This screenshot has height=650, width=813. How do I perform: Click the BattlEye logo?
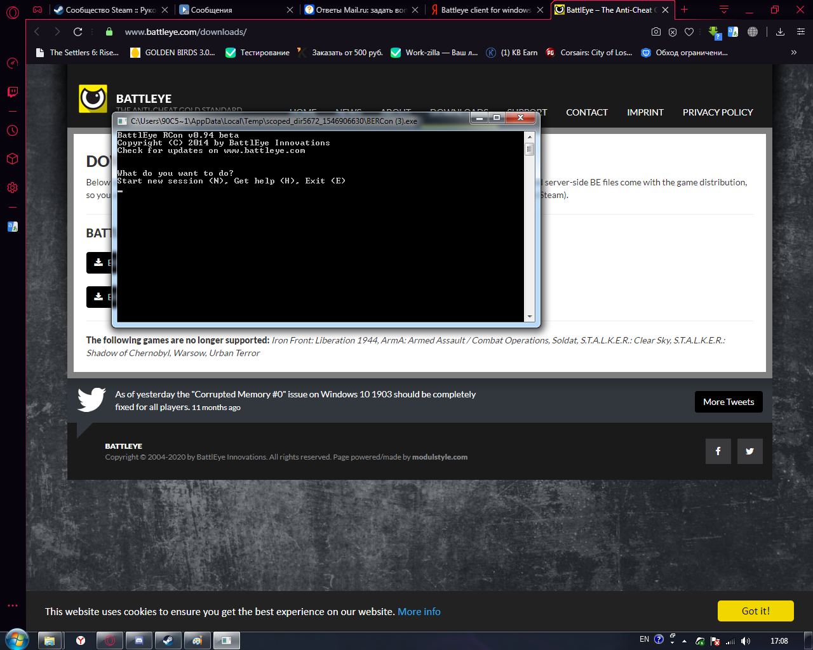93,98
